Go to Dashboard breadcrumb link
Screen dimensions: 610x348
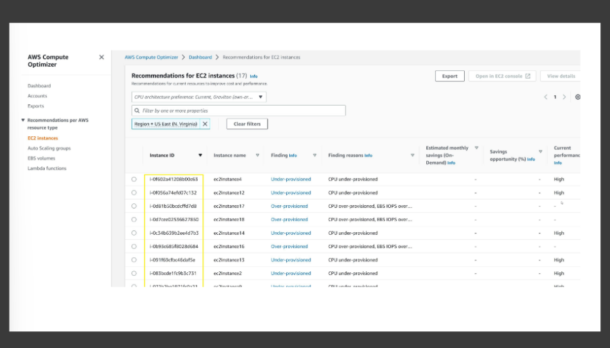tap(200, 57)
